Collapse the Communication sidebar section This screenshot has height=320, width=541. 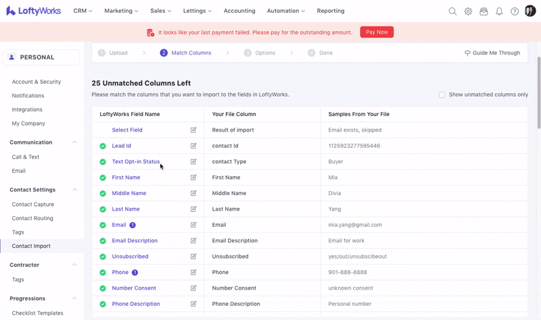pos(74,142)
